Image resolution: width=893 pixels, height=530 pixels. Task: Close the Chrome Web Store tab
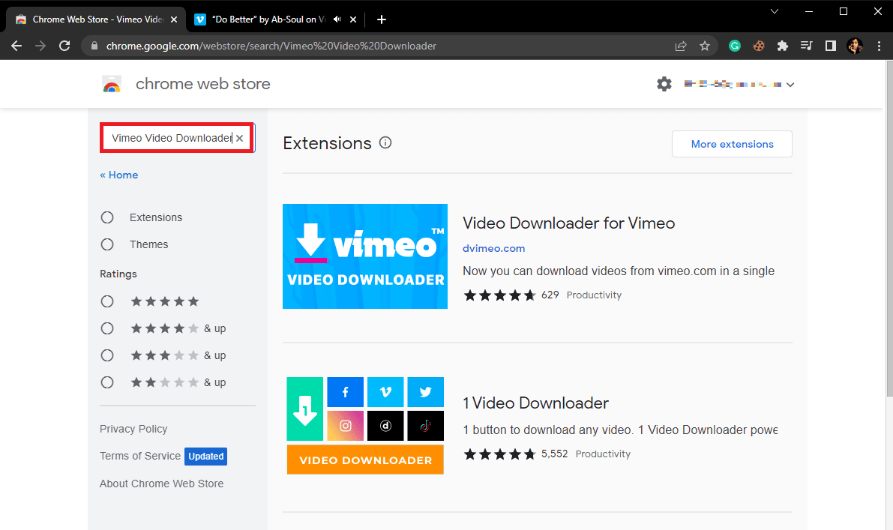click(x=174, y=19)
